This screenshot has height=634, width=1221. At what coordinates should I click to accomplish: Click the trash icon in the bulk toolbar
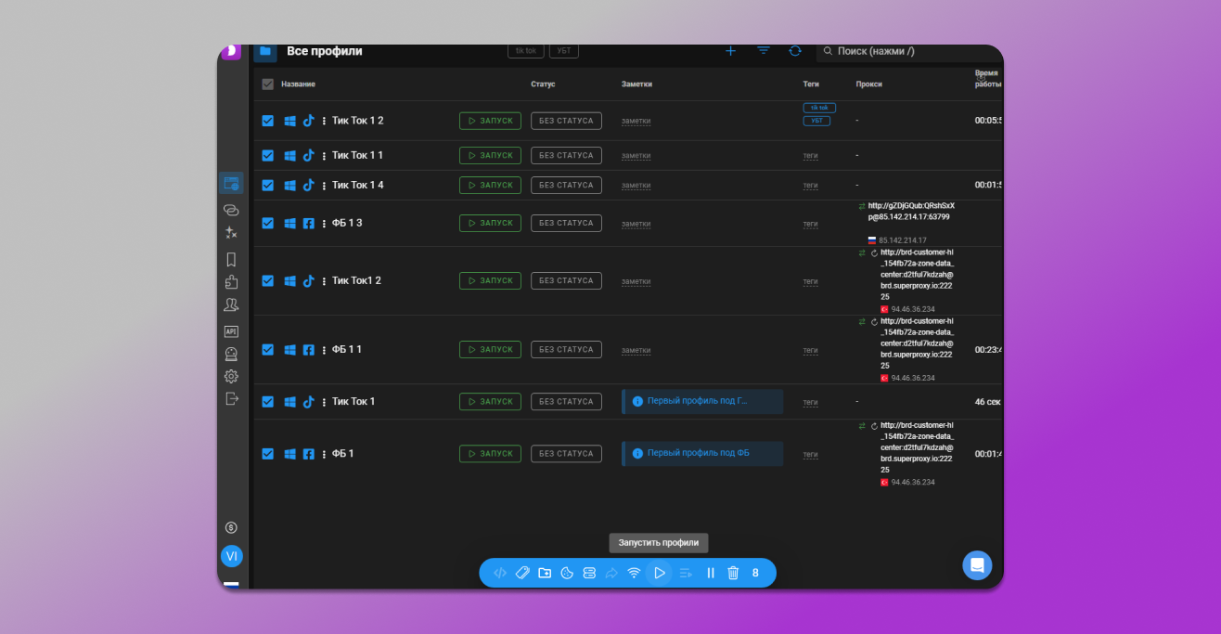pos(733,573)
